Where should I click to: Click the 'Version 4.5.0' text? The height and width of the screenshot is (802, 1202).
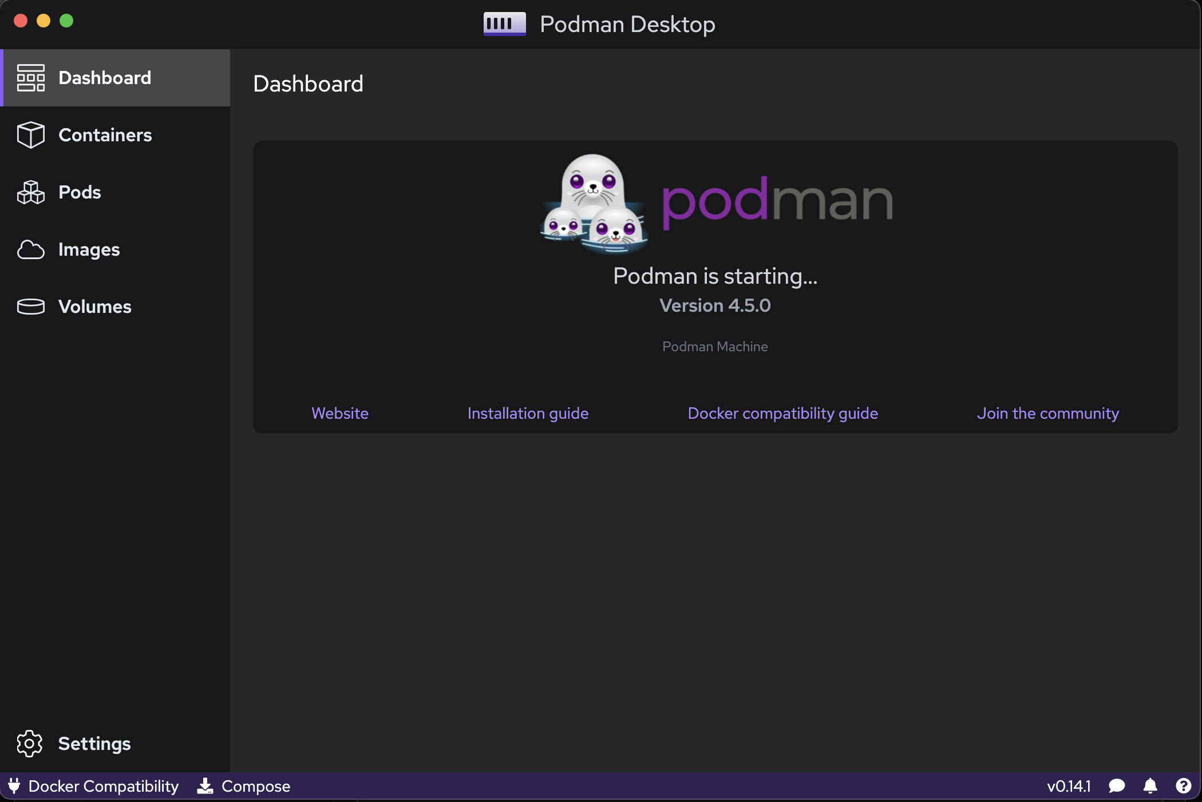[715, 305]
